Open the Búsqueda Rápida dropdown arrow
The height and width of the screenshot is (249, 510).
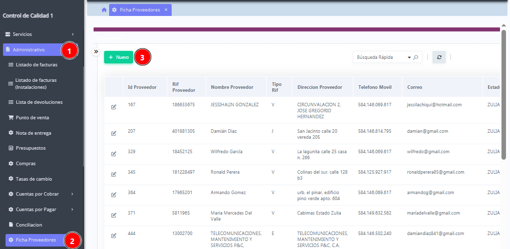[409, 57]
